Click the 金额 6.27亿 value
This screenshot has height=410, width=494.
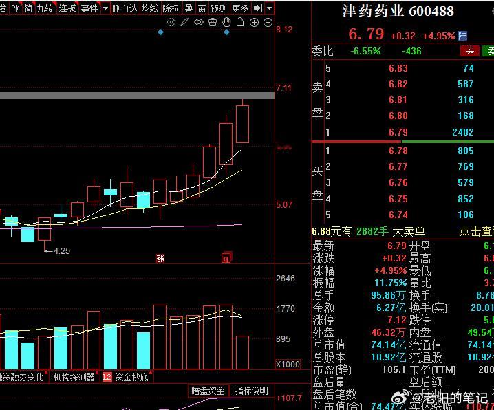391,307
